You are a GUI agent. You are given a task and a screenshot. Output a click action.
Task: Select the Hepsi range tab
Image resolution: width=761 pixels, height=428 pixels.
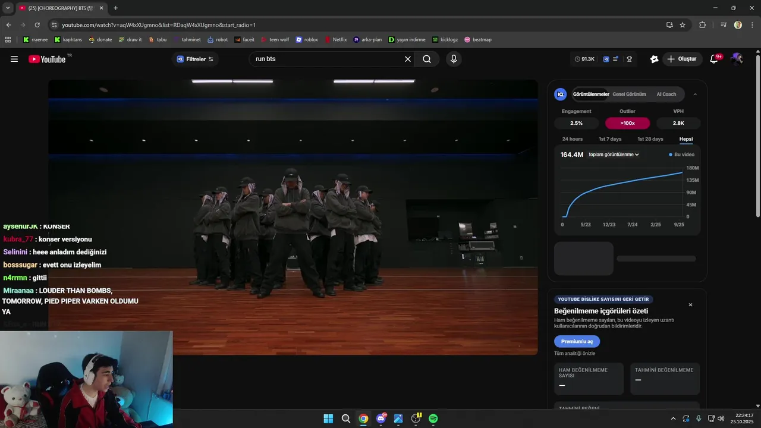click(686, 139)
